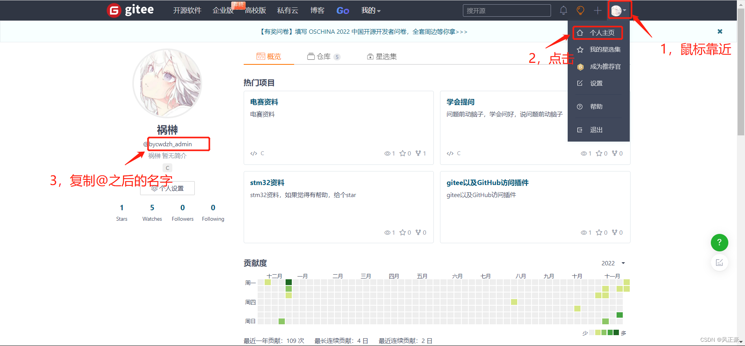Click the star icon on stm32资料 card
The image size is (745, 346).
click(x=402, y=233)
